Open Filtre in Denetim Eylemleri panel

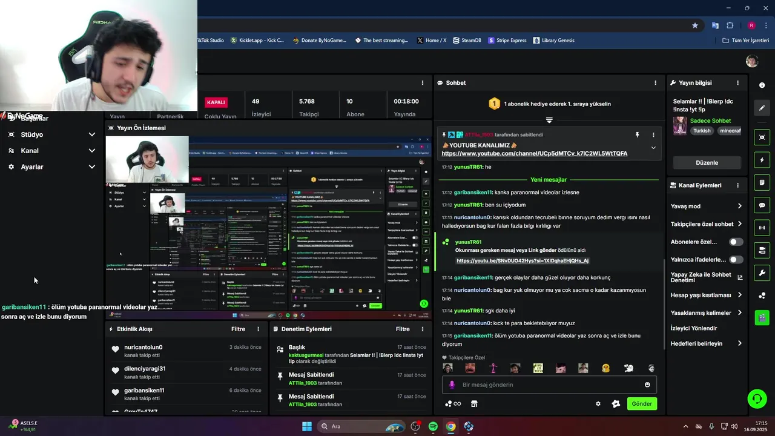(403, 329)
